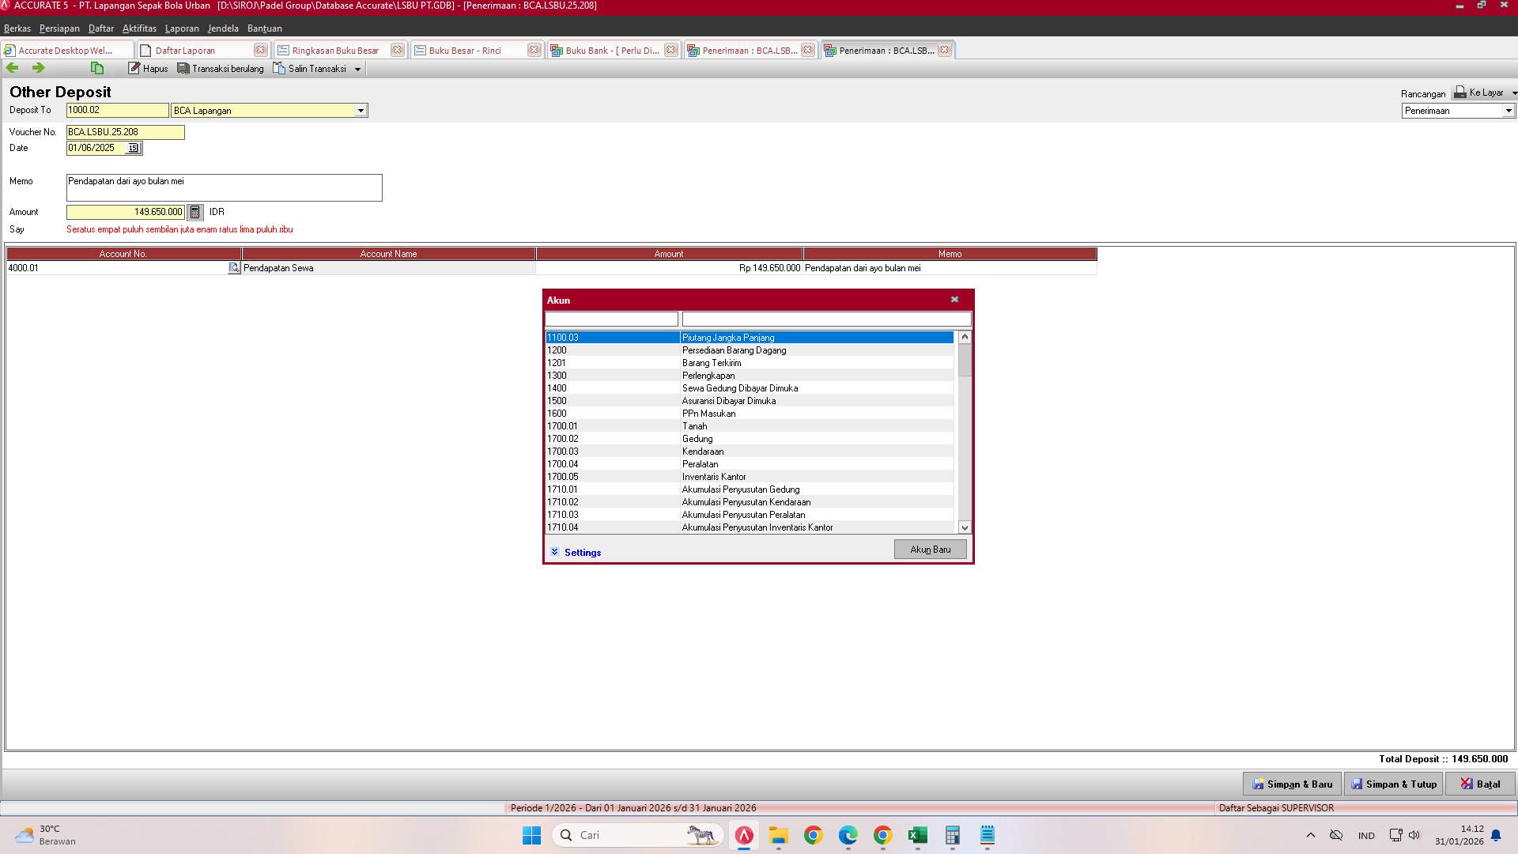This screenshot has width=1518, height=854.
Task: Open the Laporan menu
Action: coord(182,28)
